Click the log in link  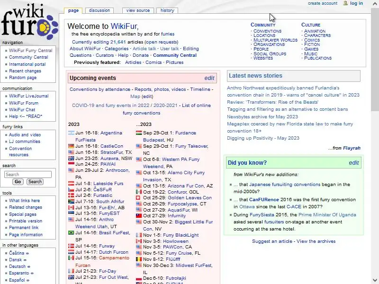tap(357, 3)
